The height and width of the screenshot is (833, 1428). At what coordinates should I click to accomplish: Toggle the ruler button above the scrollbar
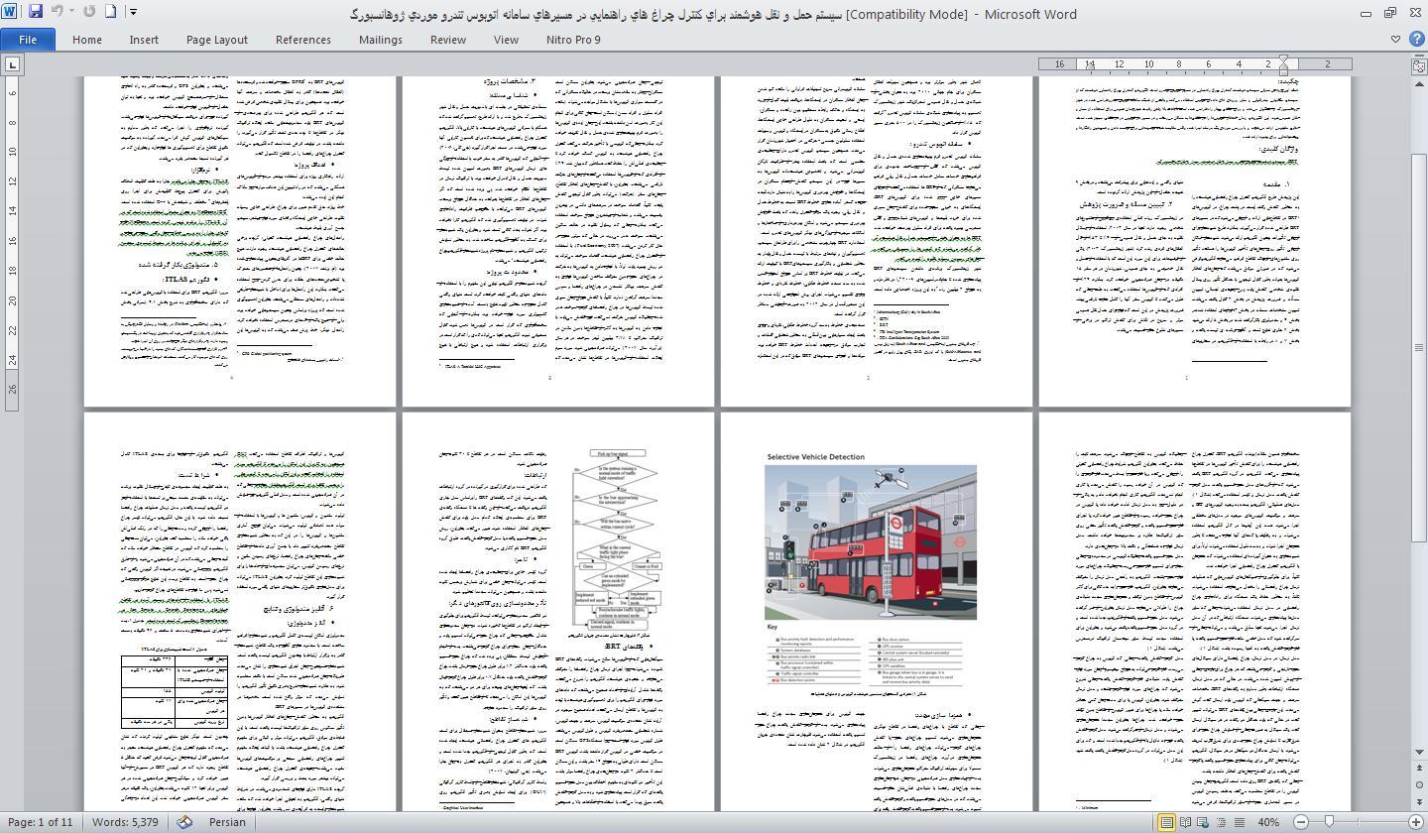1419,65
